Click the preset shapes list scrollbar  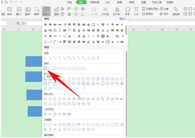(126, 94)
